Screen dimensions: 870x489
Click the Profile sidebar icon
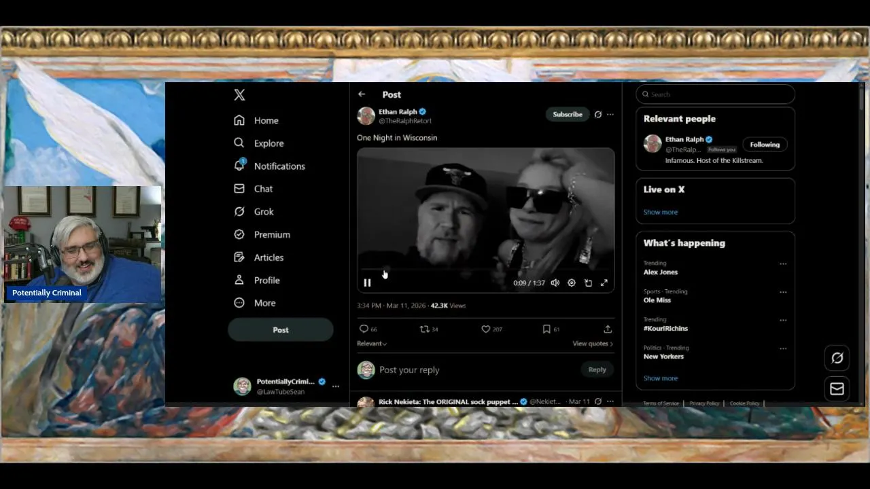[239, 280]
